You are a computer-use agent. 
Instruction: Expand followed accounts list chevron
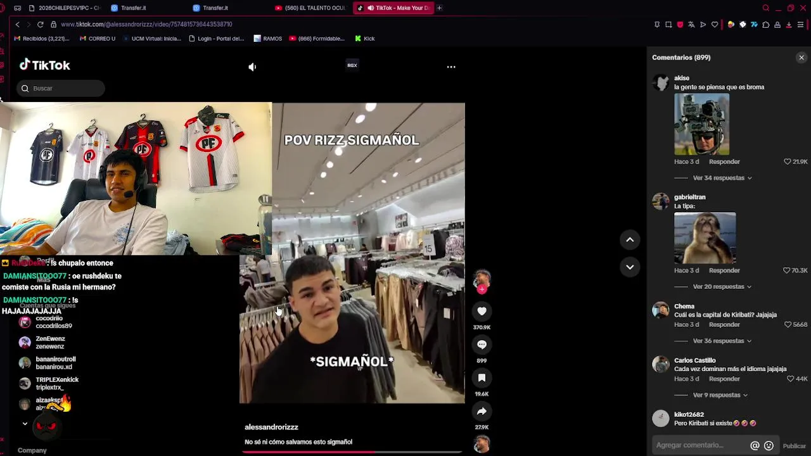[25, 424]
